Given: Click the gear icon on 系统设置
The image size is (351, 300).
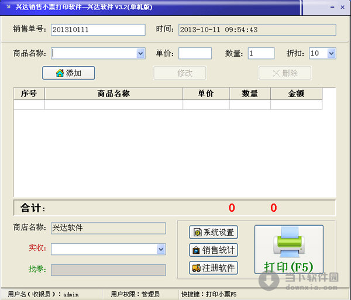Looking at the screenshot, I should coord(198,232).
